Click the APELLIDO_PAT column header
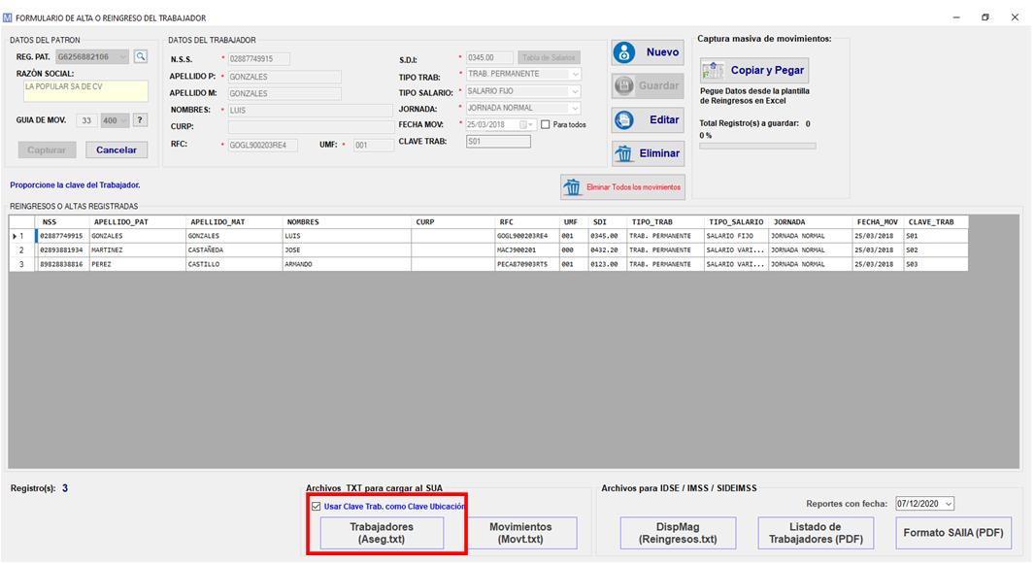The image size is (1035, 564). pos(137,222)
